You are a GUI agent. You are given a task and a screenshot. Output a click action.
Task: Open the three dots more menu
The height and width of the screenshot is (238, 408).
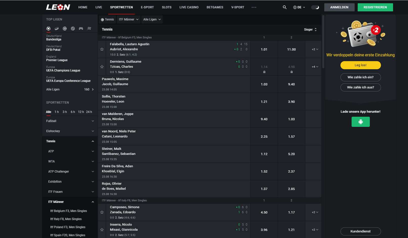254,7
